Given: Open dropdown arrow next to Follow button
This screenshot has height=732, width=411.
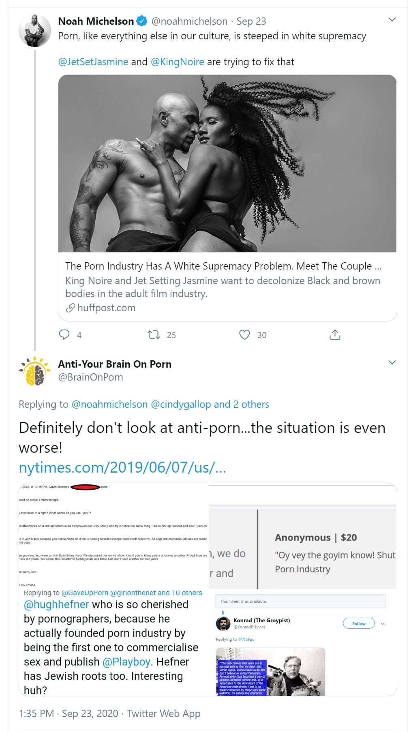Looking at the screenshot, I should pyautogui.click(x=383, y=624).
